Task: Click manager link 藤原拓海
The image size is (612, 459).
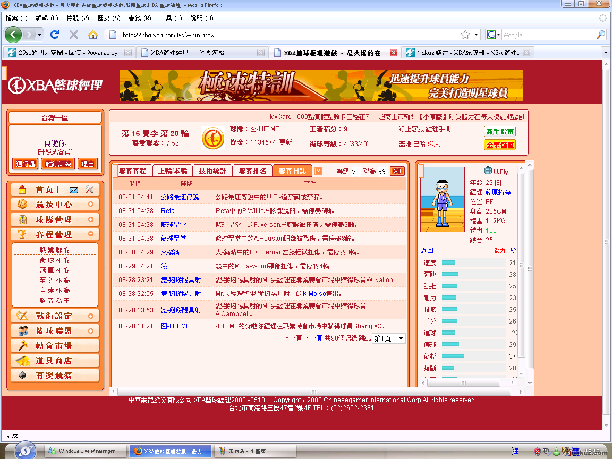Action: coord(498,192)
